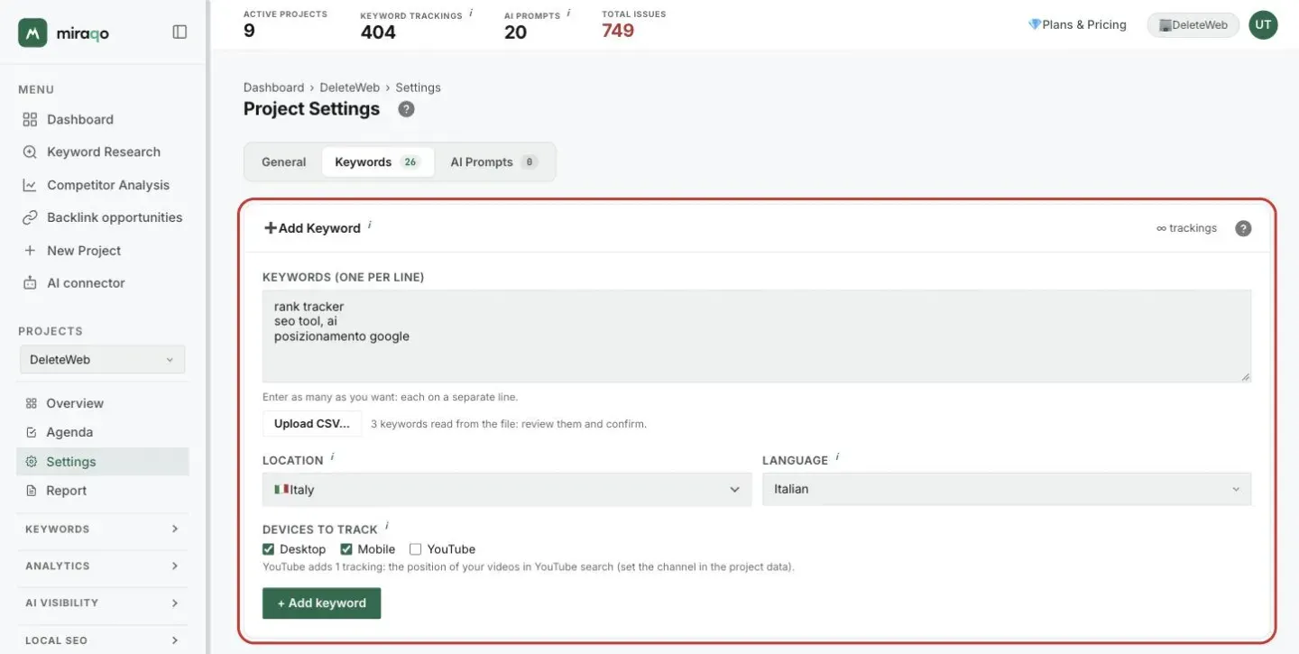Enable the YouTube tracking checkbox
Viewport: 1299px width, 654px height.
pos(415,549)
